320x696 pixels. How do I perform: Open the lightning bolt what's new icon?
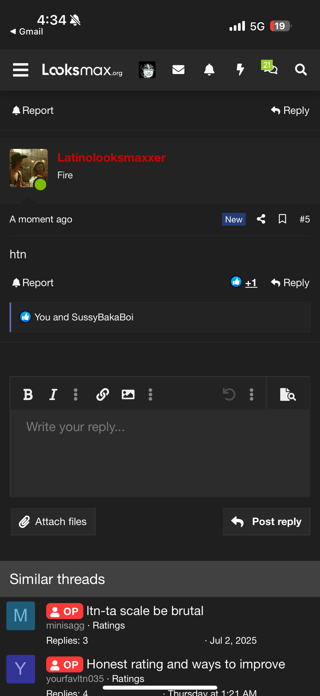240,70
